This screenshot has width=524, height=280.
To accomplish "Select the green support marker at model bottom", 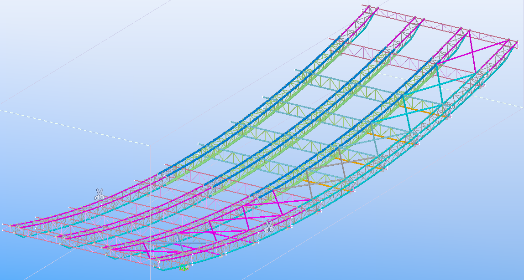I will [x=184, y=268].
